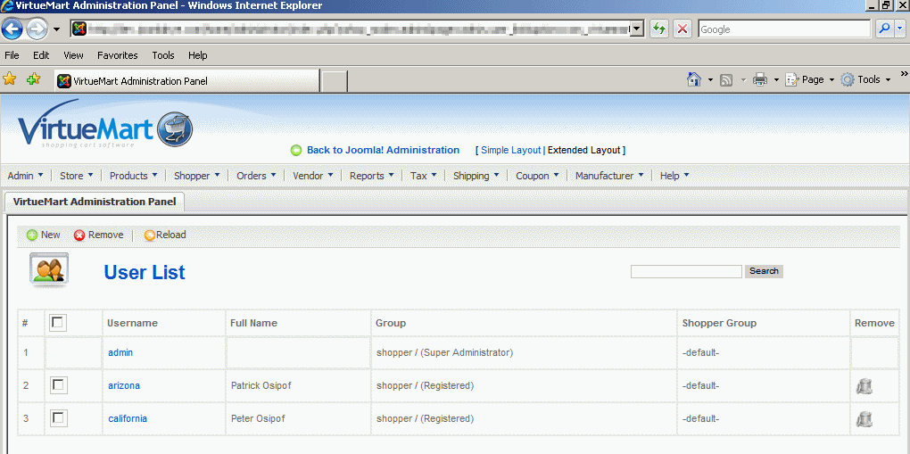The image size is (910, 454).
Task: Open the Tools menu in menu bar
Action: click(163, 55)
